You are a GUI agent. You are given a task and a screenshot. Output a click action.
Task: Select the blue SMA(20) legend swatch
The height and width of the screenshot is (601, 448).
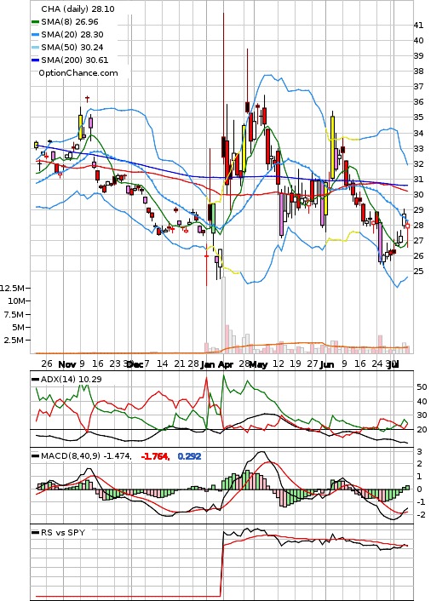point(35,35)
